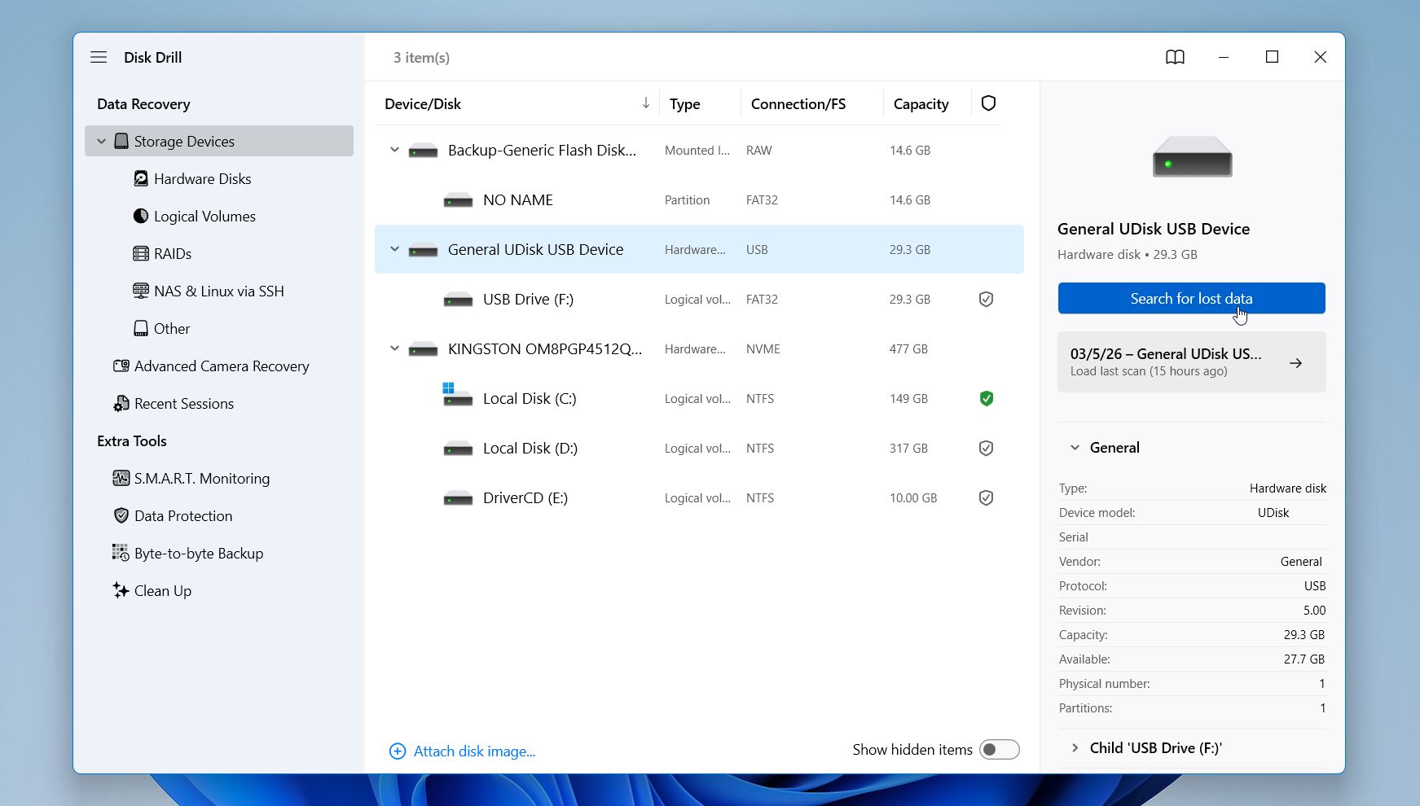Sort the list by Device/Disk column
This screenshot has height=806, width=1420.
click(423, 104)
